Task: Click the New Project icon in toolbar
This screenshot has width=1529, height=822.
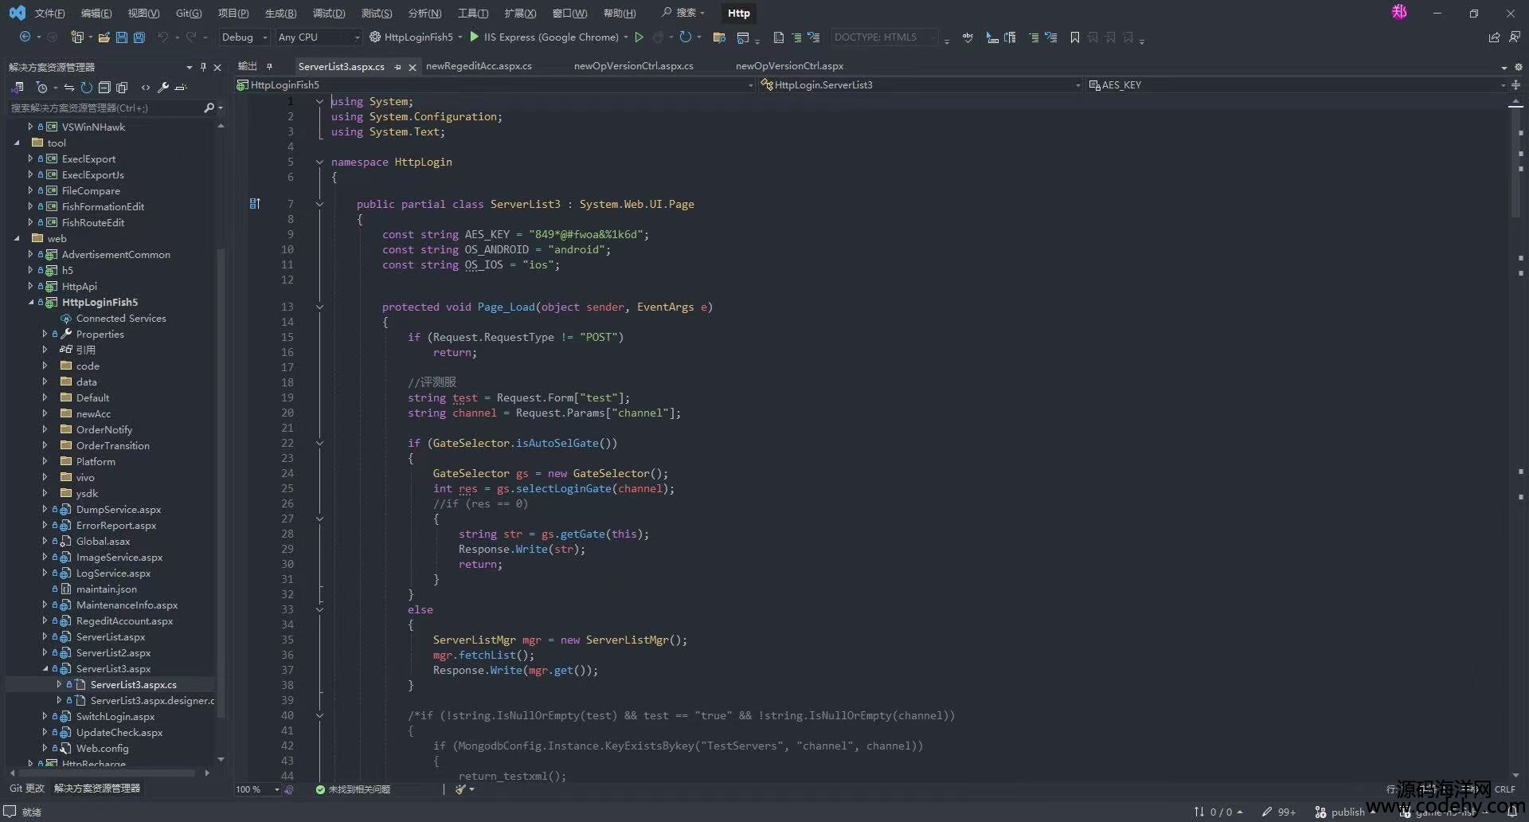Action: tap(77, 37)
